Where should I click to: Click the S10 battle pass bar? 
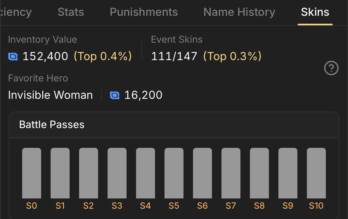click(x=316, y=173)
